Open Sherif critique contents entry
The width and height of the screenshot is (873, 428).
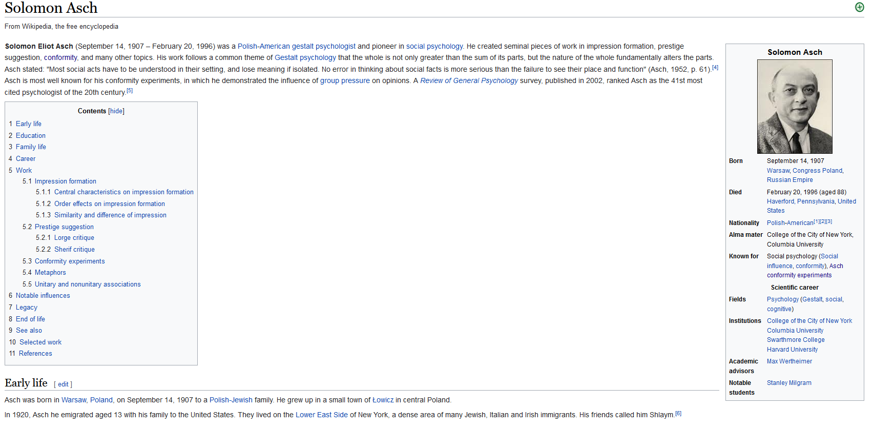coord(74,250)
